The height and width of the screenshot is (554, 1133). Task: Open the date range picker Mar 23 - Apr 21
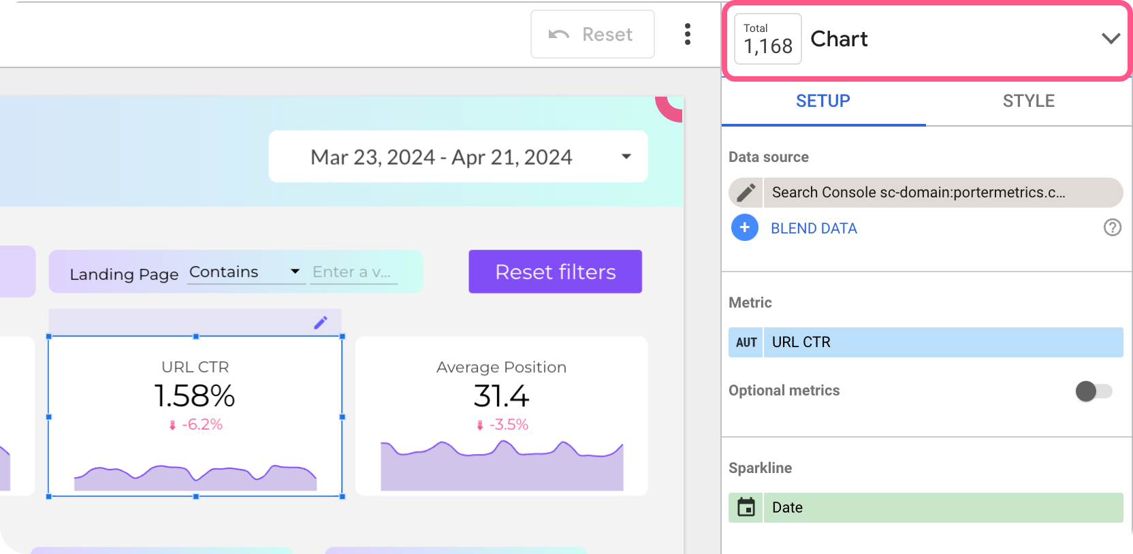(458, 157)
